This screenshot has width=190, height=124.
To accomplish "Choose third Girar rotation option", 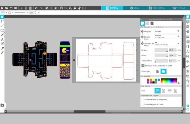I will click(169, 91).
